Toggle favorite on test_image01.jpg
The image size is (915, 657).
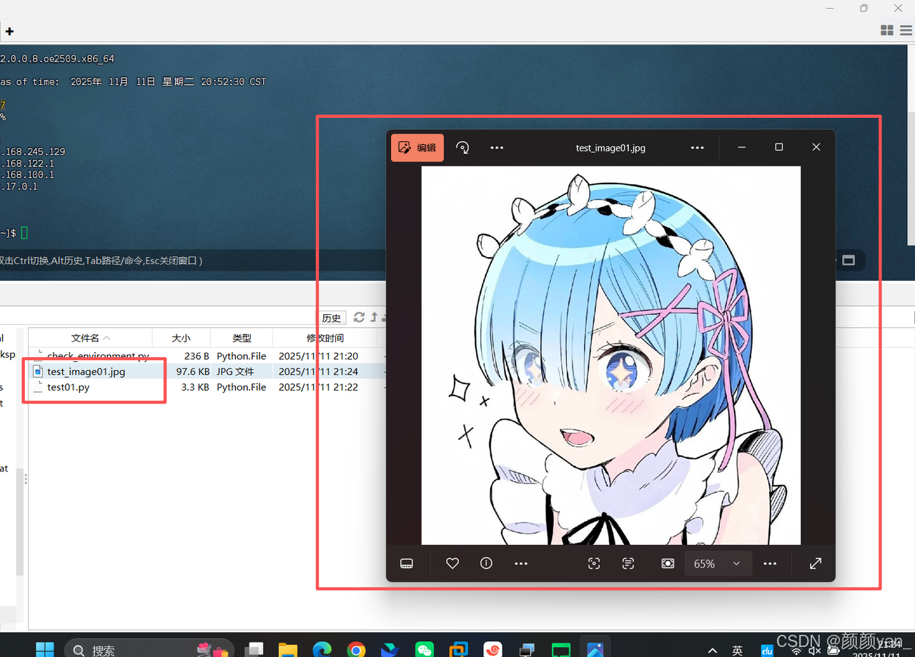[452, 563]
